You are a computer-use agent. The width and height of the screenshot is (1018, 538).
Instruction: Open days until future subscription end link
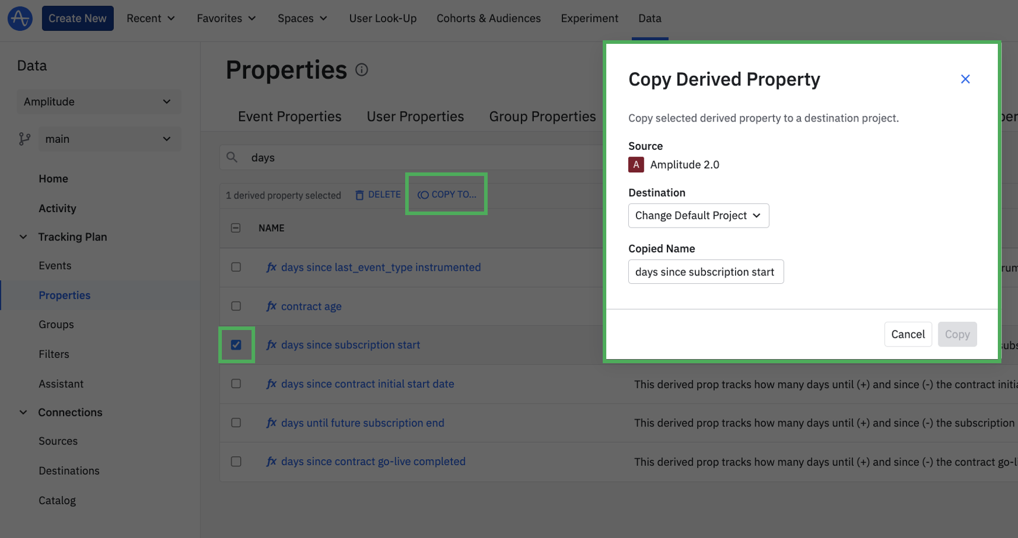[362, 423]
